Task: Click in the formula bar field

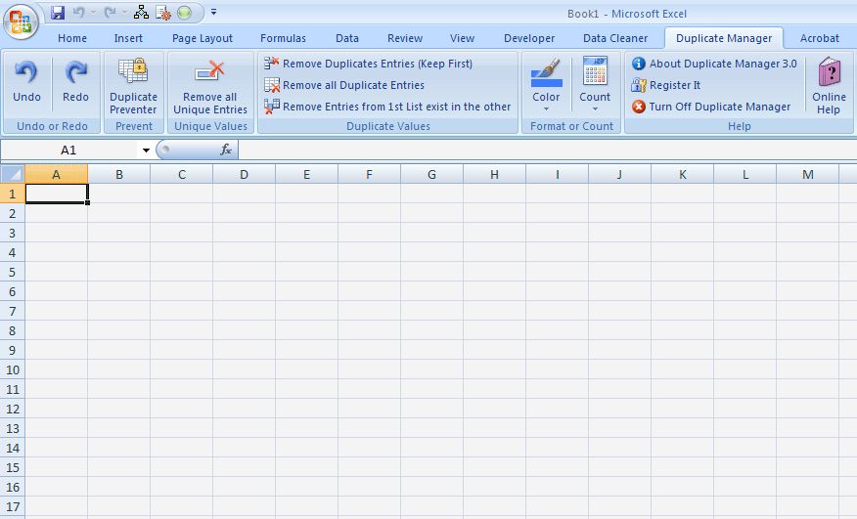Action: pos(547,150)
